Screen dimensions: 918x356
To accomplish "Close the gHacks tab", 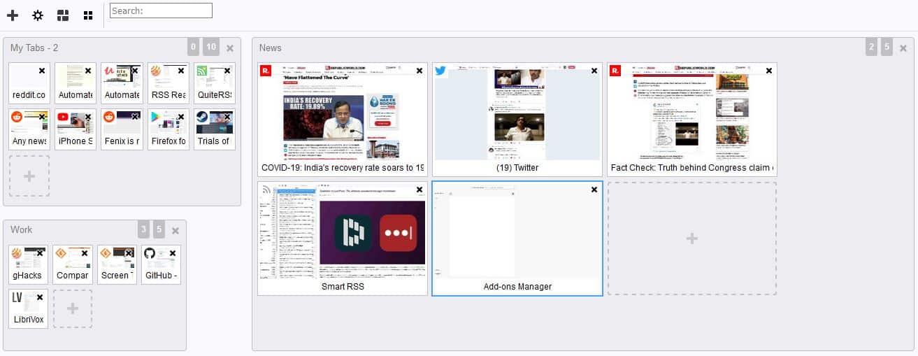I will (40, 253).
